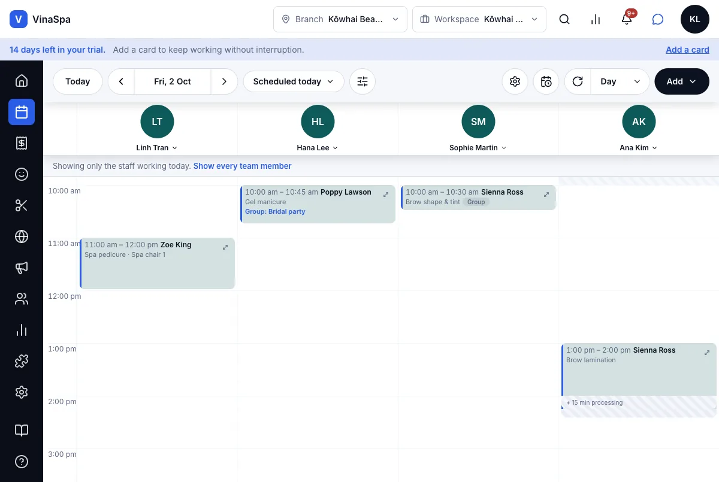
Task: Click the AK staff avatar
Action: (639, 122)
